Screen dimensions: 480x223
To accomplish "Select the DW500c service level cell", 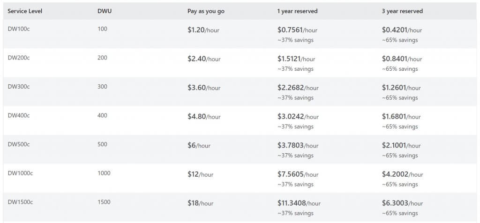I will click(19, 144).
